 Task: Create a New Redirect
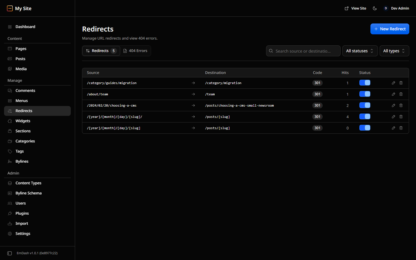point(390,29)
